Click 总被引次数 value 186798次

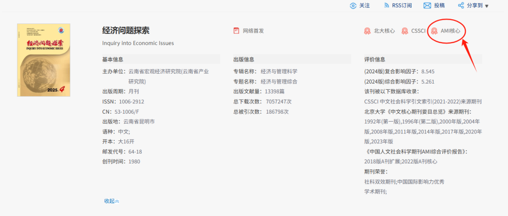(278, 112)
